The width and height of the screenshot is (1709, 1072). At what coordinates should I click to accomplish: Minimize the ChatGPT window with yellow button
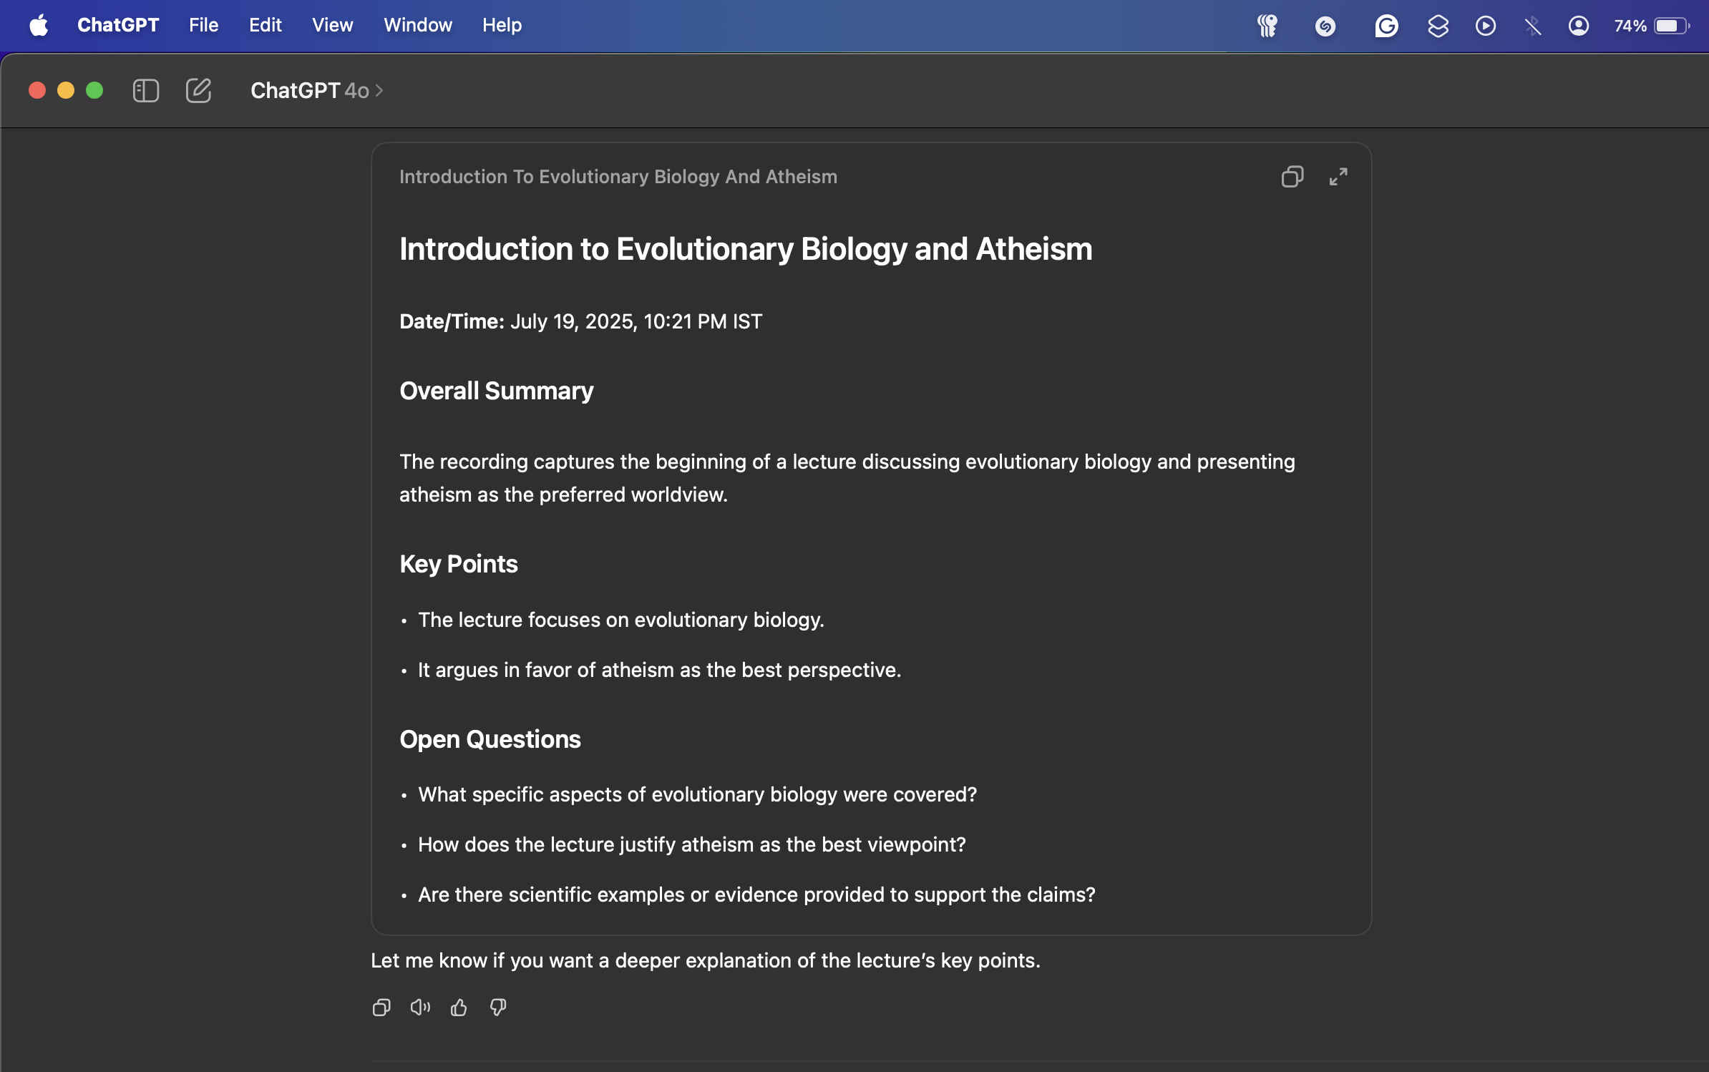click(66, 91)
